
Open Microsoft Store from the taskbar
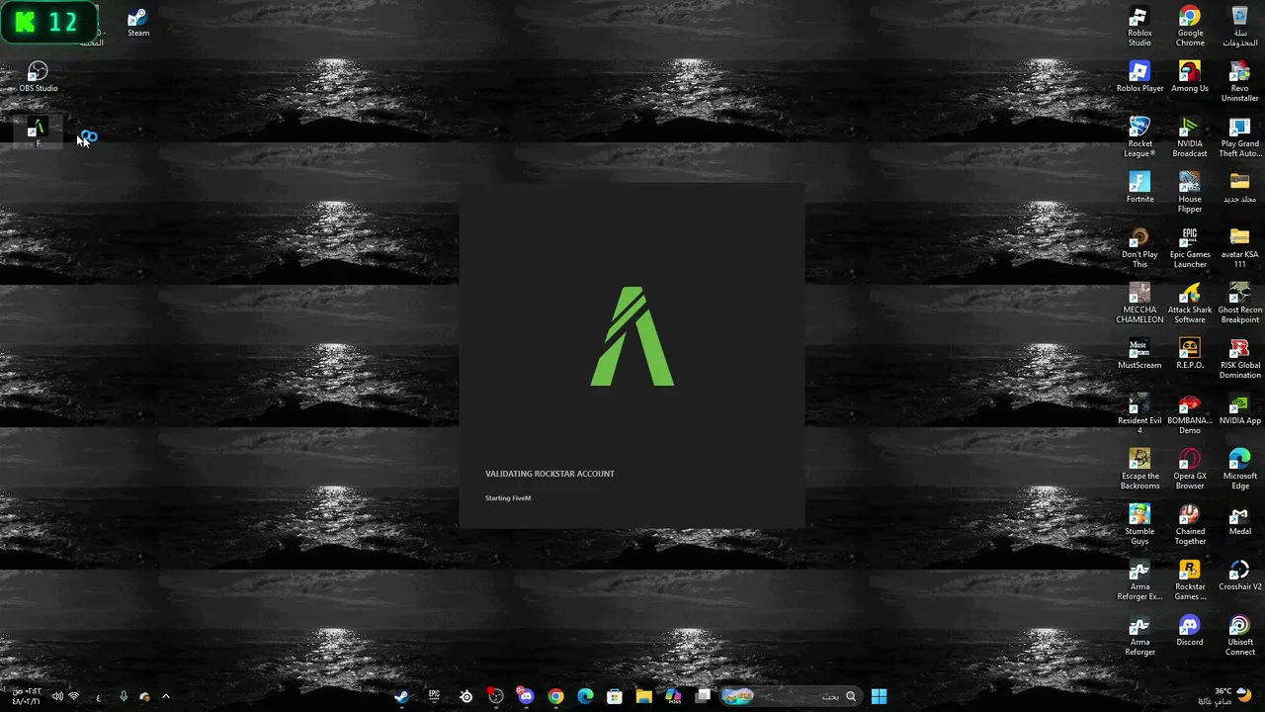(615, 697)
